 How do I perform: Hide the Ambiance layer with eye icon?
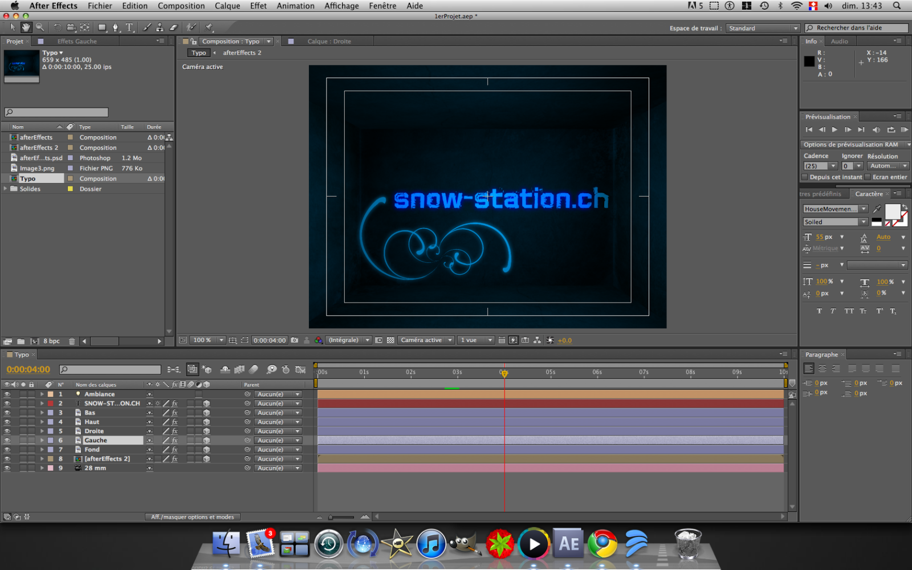tap(7, 394)
